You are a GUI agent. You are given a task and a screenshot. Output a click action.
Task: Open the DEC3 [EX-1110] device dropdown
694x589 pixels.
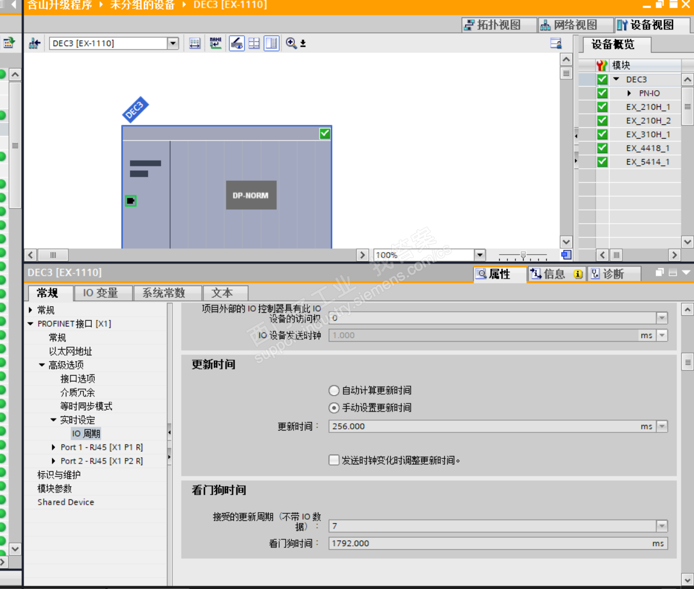(x=173, y=43)
